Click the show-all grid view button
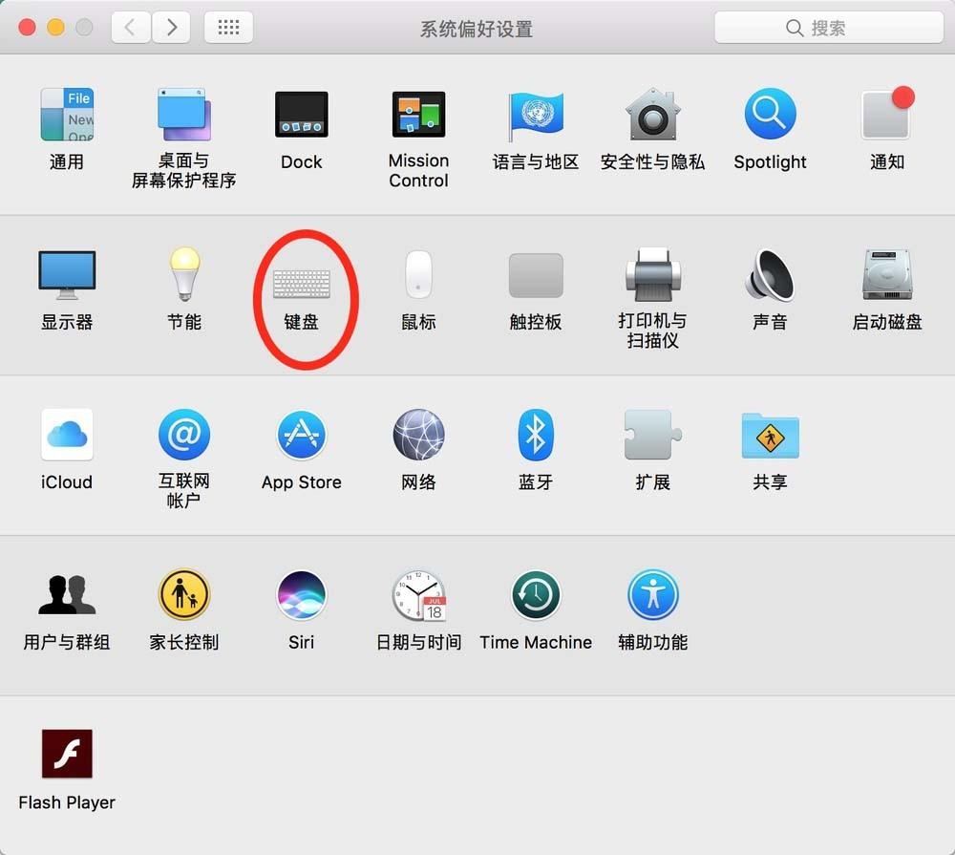 pos(228,27)
